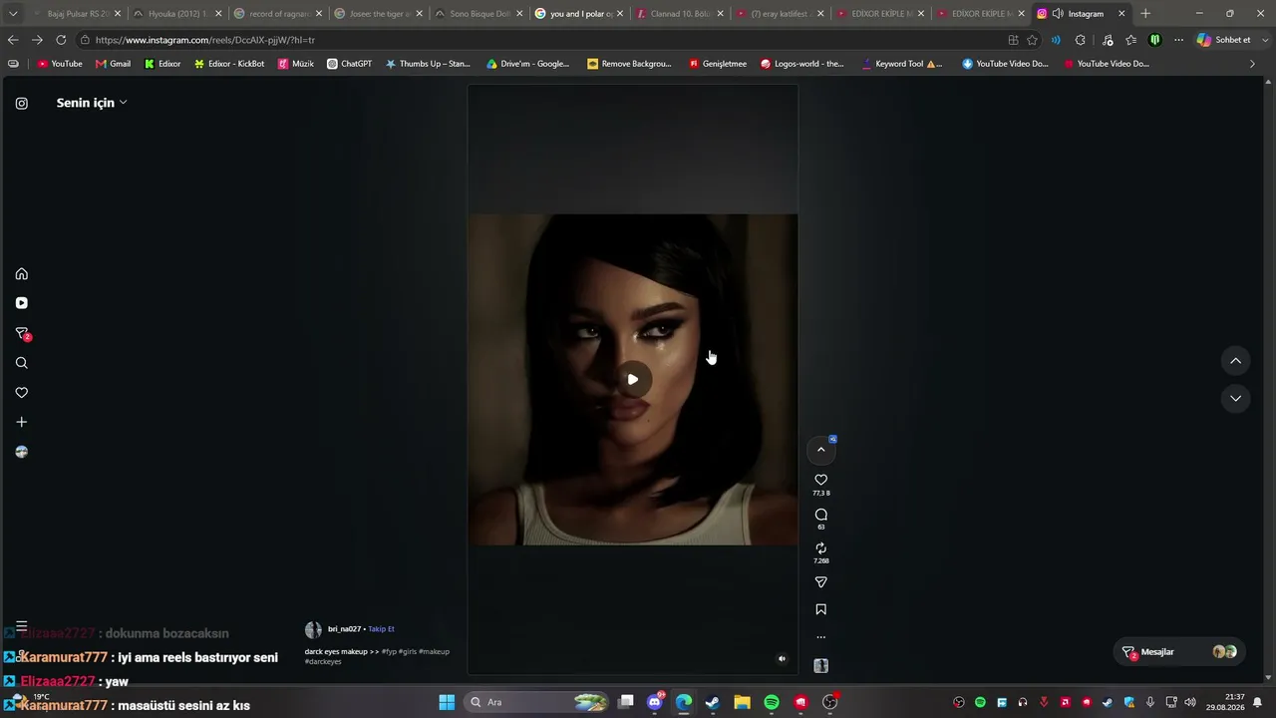Switch to the 'you and I polar' tab
The height and width of the screenshot is (718, 1276).
(x=580, y=14)
